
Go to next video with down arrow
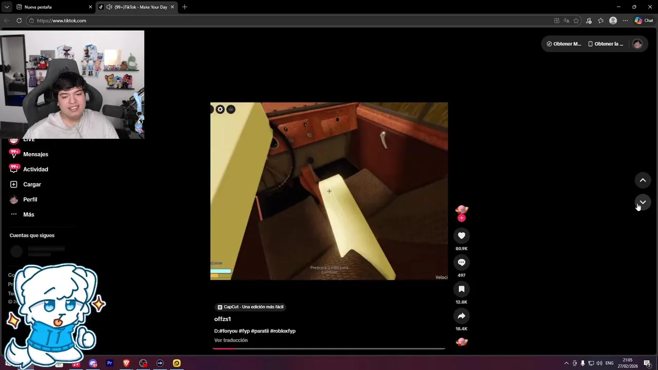click(643, 202)
